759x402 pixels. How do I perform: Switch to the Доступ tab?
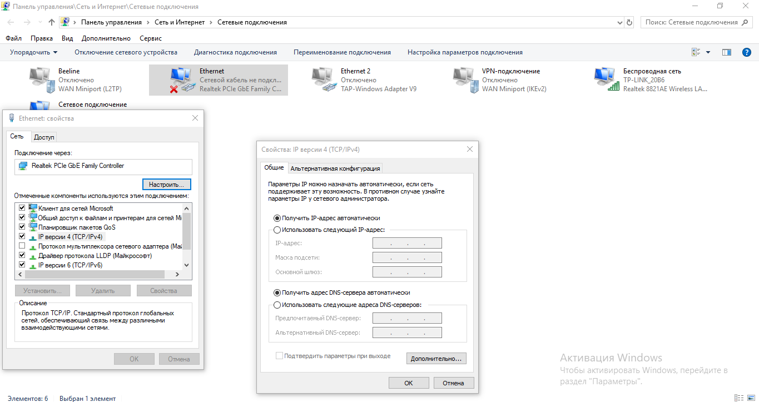tap(44, 137)
